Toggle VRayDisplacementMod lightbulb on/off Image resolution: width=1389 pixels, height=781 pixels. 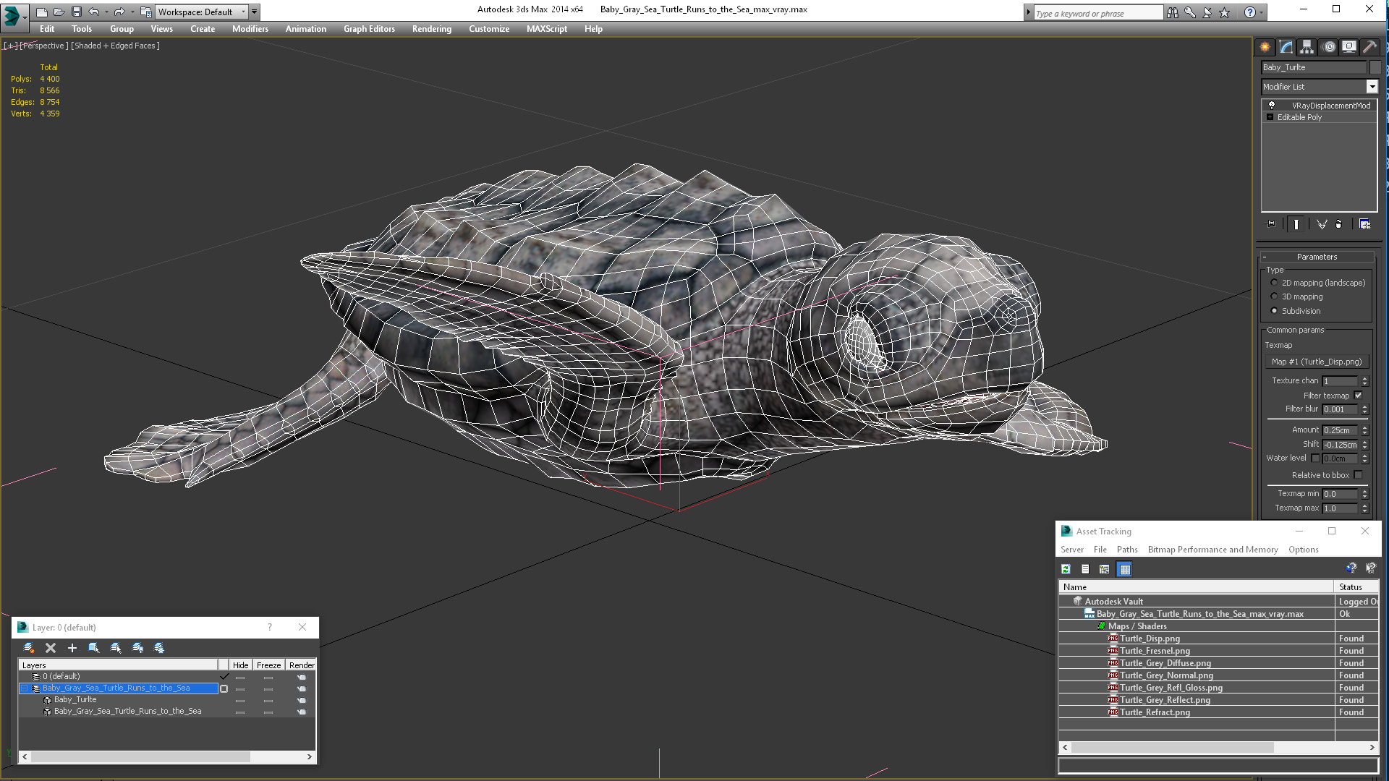[1271, 105]
